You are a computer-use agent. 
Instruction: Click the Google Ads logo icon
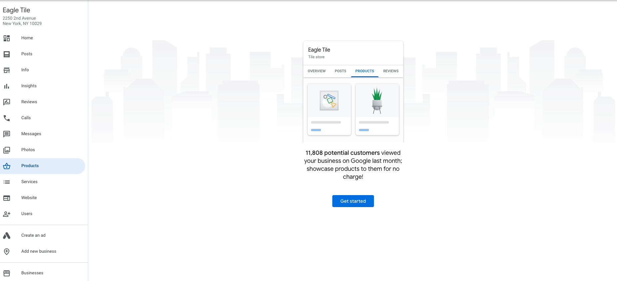[7, 235]
